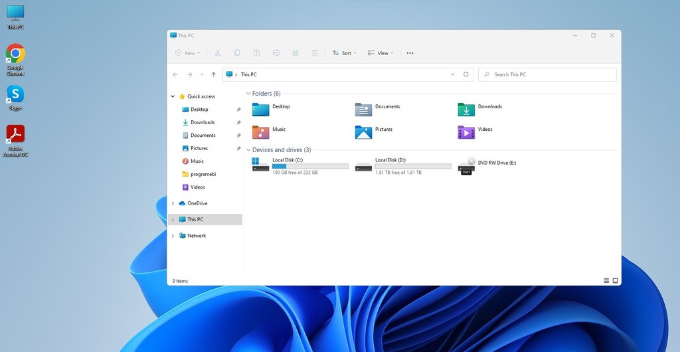
Task: Expand the This PC tree node
Action: coord(173,219)
